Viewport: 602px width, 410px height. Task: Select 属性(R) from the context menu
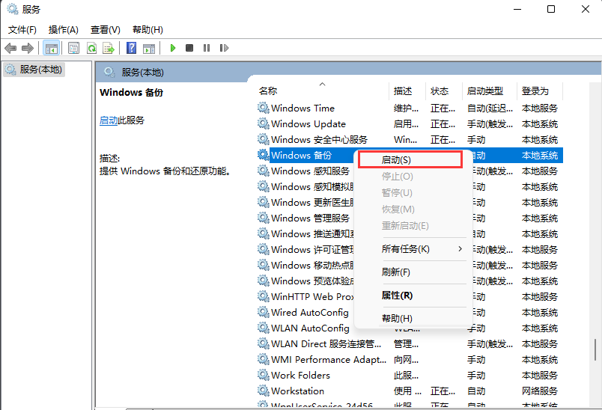[397, 295]
